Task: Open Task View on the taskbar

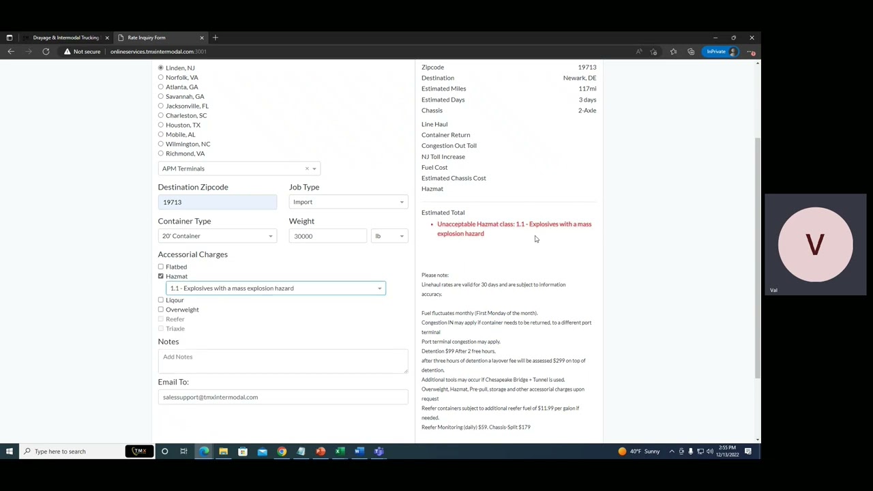Action: [183, 451]
